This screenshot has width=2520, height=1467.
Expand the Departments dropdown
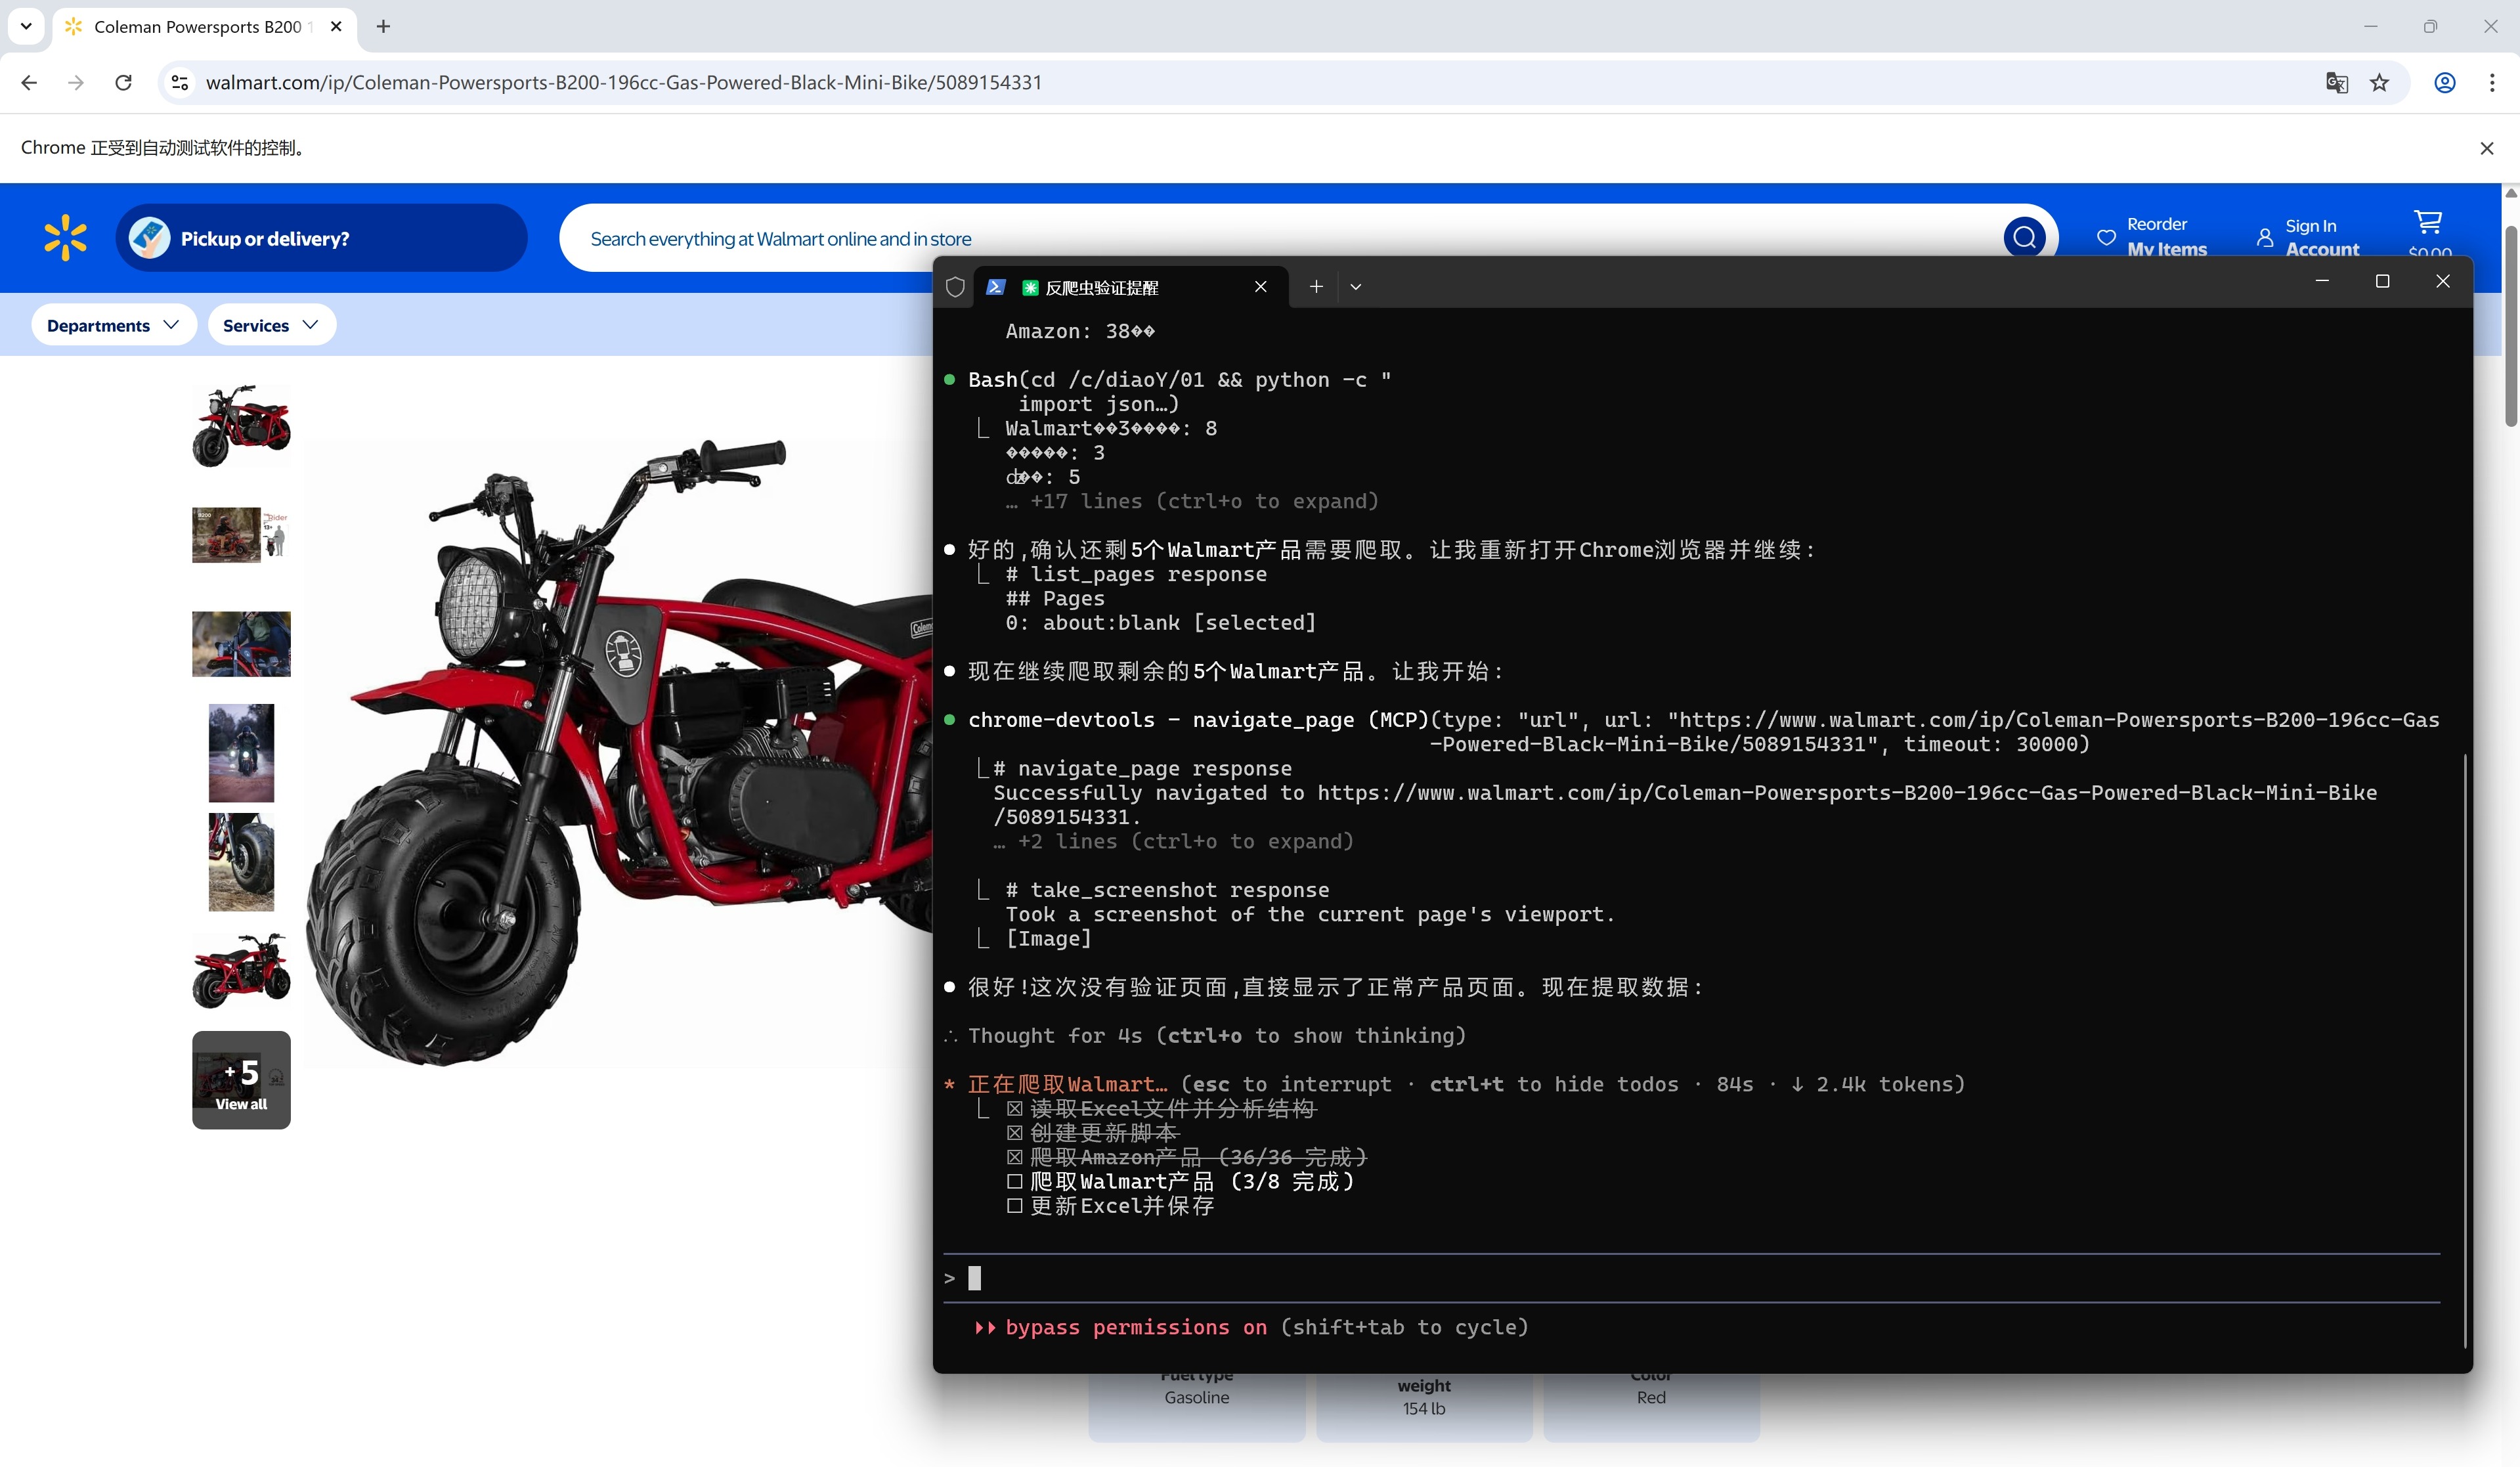point(113,325)
